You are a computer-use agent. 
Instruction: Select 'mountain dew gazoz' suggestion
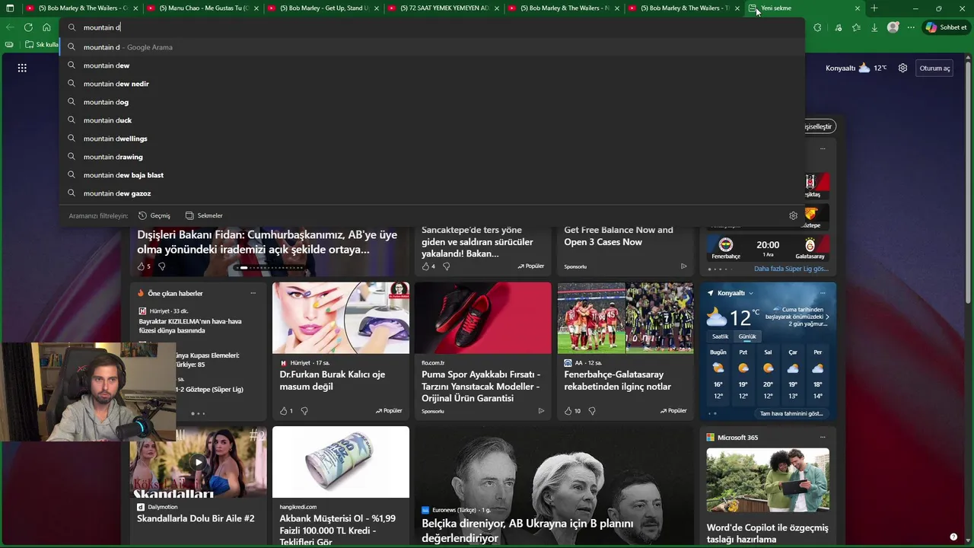coord(431,193)
